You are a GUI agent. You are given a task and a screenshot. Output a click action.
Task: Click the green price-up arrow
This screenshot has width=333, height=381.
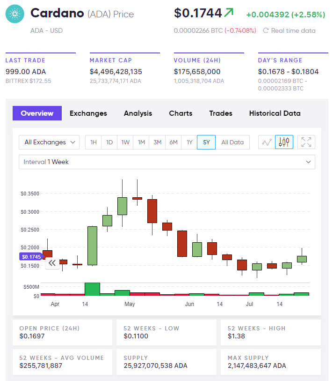[229, 13]
